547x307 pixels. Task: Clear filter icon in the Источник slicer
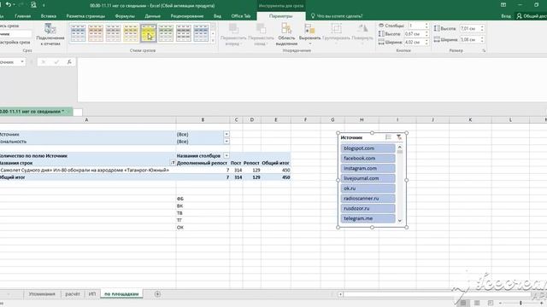coord(399,137)
